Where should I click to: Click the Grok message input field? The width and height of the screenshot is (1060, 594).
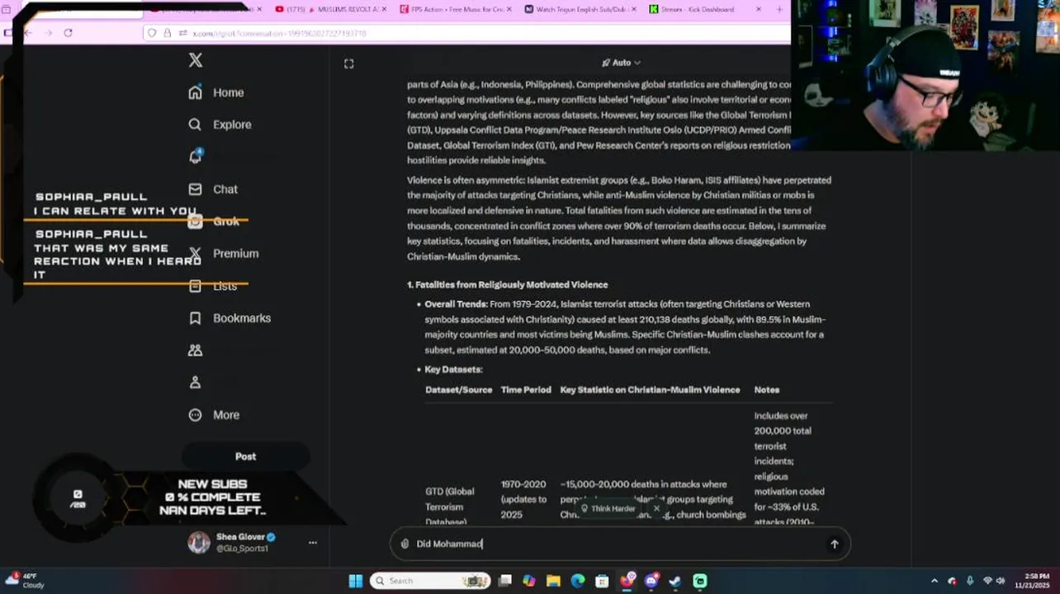(619, 544)
